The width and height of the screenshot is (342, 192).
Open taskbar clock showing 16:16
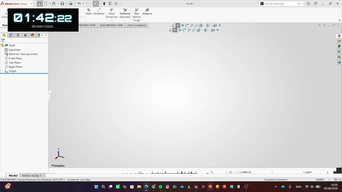331,187
